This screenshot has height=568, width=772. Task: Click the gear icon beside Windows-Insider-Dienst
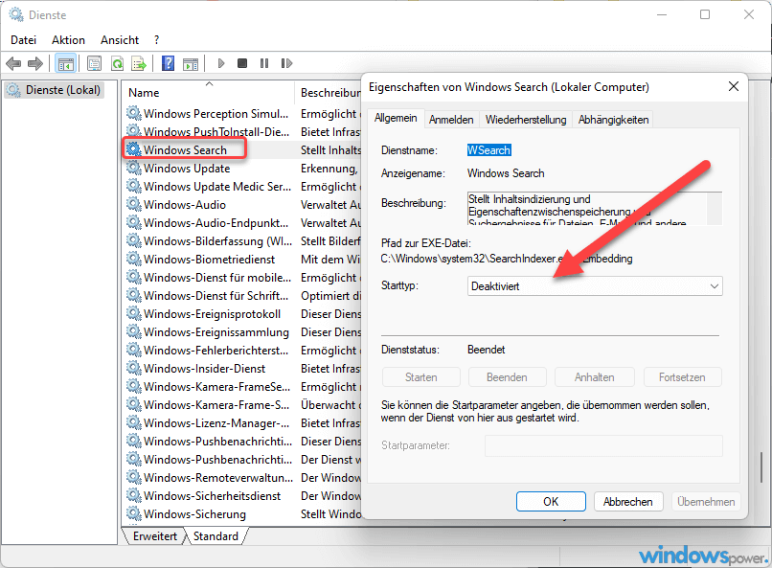[133, 368]
